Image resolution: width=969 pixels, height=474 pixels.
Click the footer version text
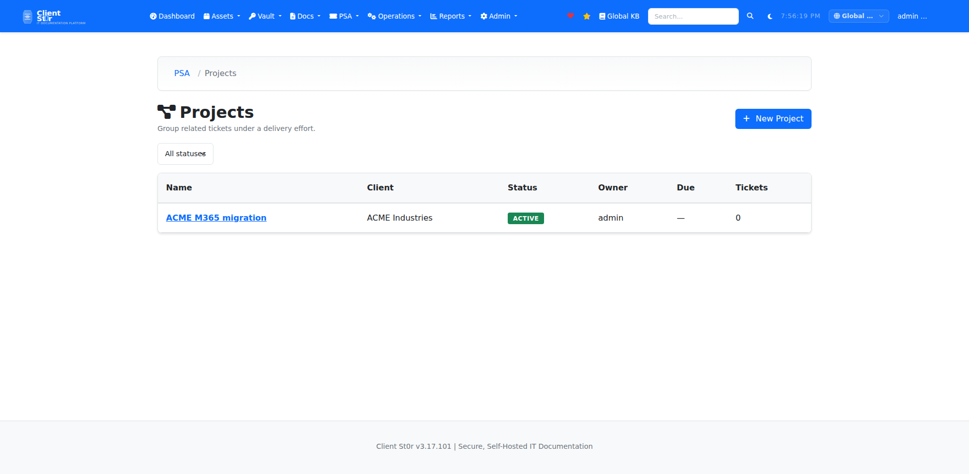(x=484, y=446)
